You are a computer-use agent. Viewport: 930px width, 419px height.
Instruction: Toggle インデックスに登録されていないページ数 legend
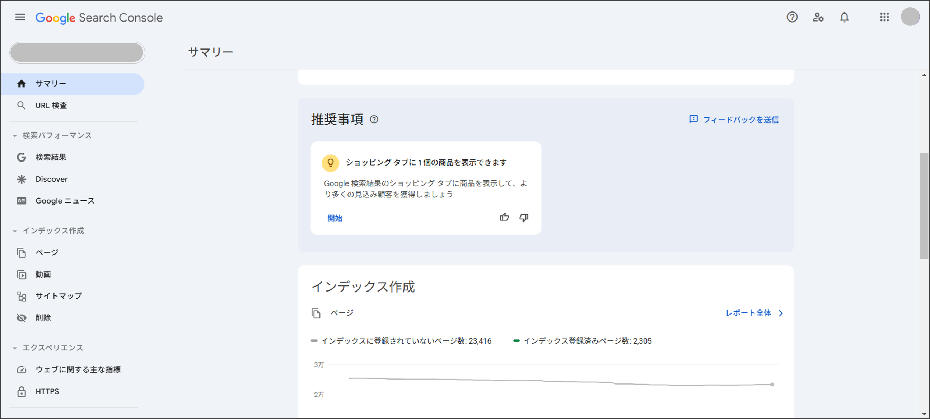(x=401, y=341)
